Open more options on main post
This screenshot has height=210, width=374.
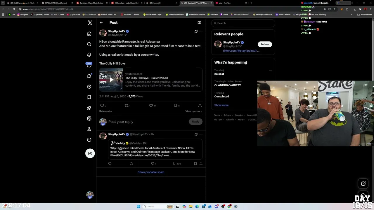coord(201,31)
